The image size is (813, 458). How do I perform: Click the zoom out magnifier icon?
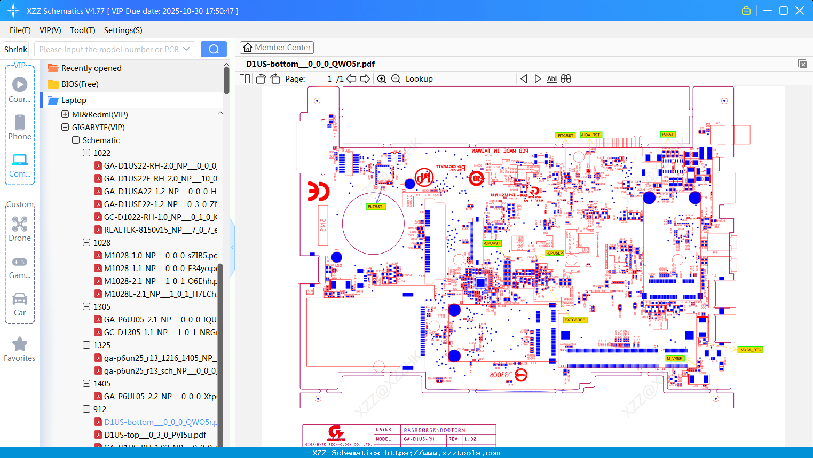396,79
